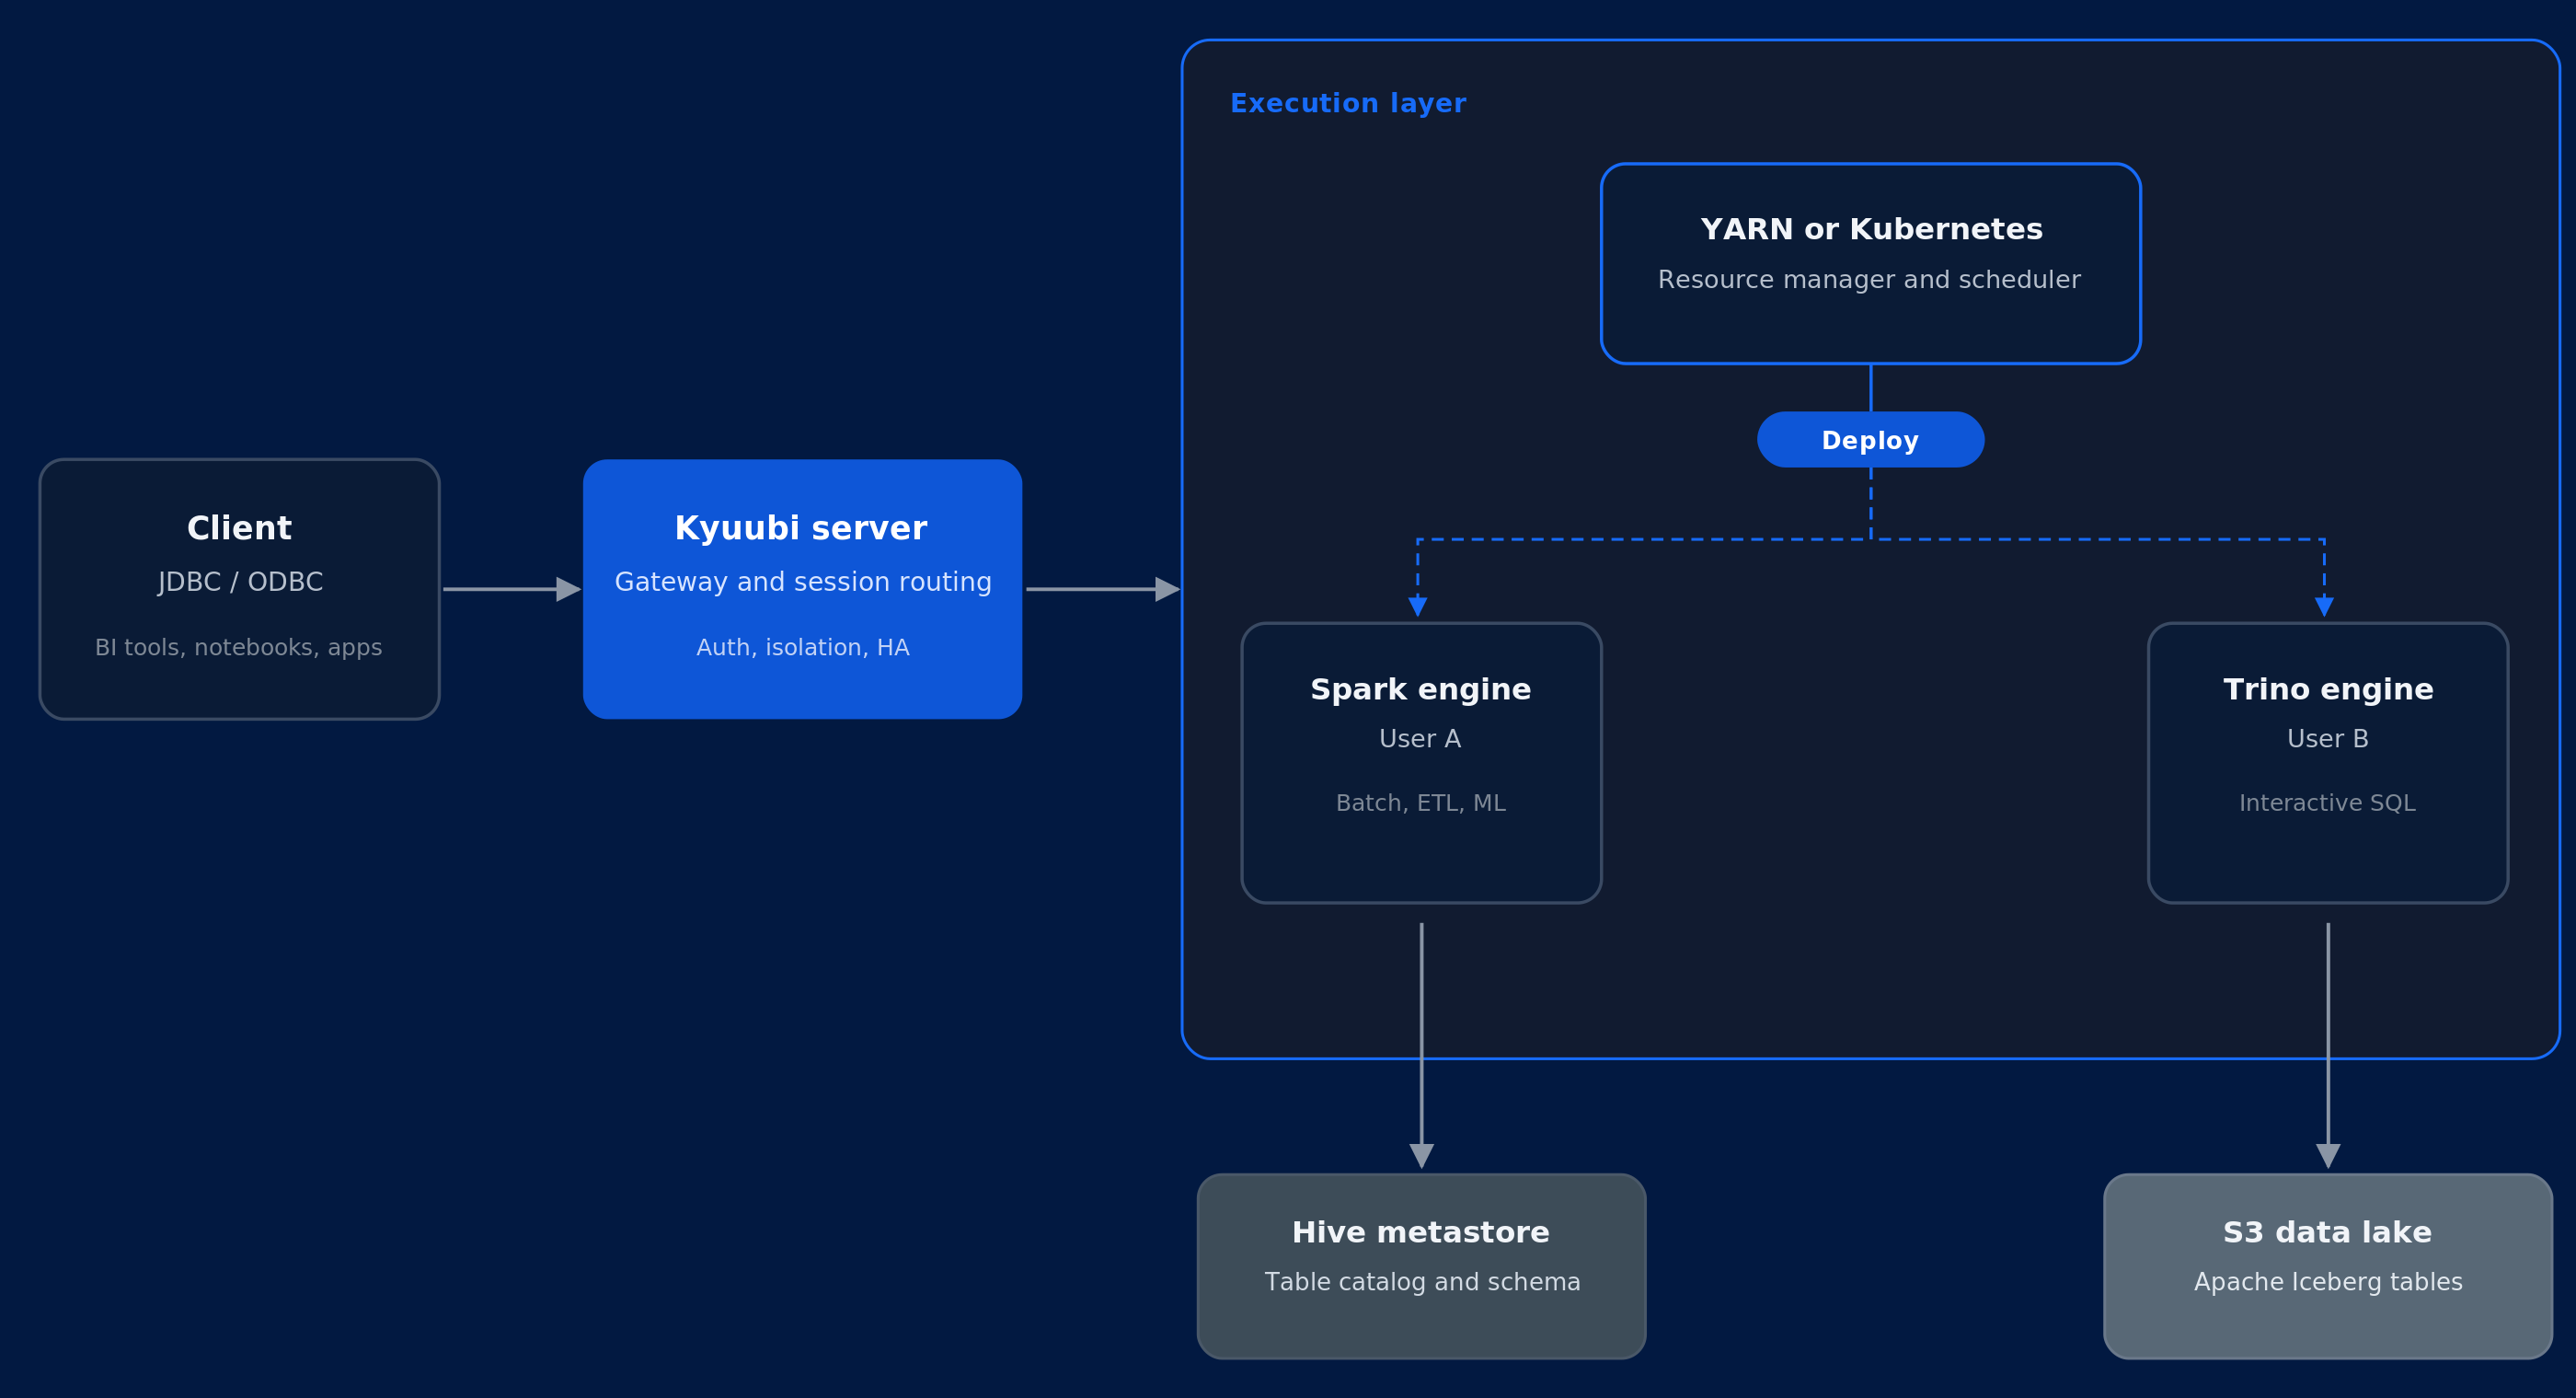2576x1398 pixels.
Task: Click 'Resource manager and scheduler' text
Action: click(1869, 280)
